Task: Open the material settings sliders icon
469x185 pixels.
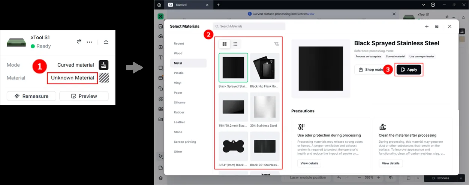Action: tap(437, 26)
